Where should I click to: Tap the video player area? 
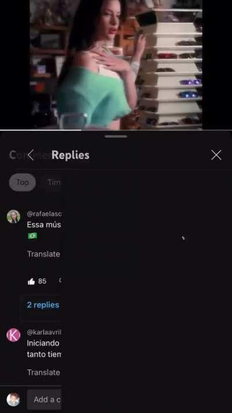click(116, 64)
